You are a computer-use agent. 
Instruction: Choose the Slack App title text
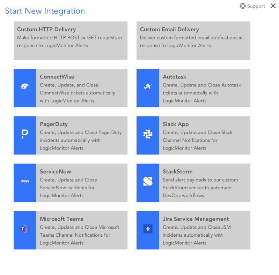[176, 124]
